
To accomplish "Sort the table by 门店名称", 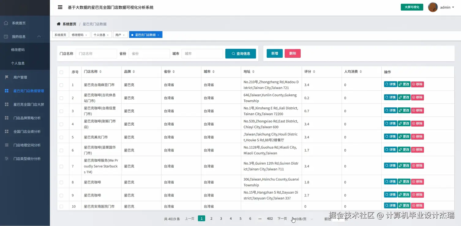I will click(x=100, y=72).
